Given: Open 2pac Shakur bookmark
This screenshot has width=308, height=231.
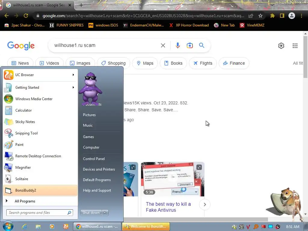Looking at the screenshot, I should tap(25, 25).
